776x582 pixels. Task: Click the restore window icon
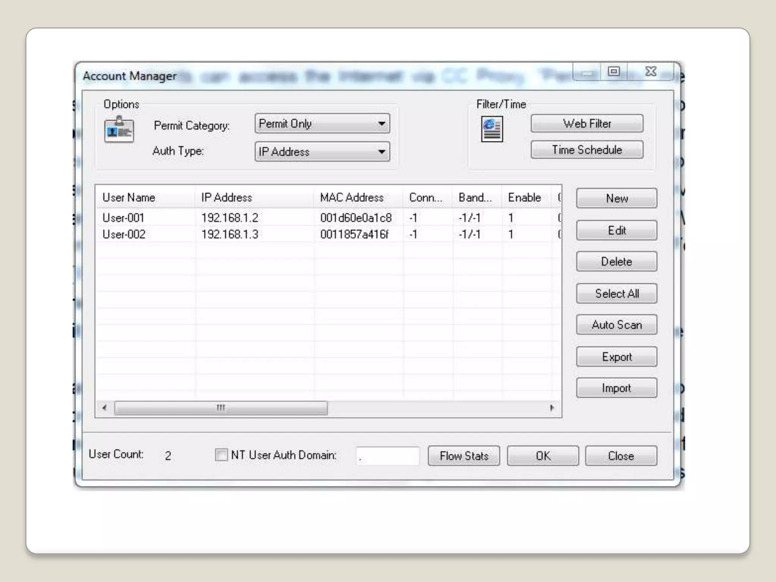[x=613, y=71]
